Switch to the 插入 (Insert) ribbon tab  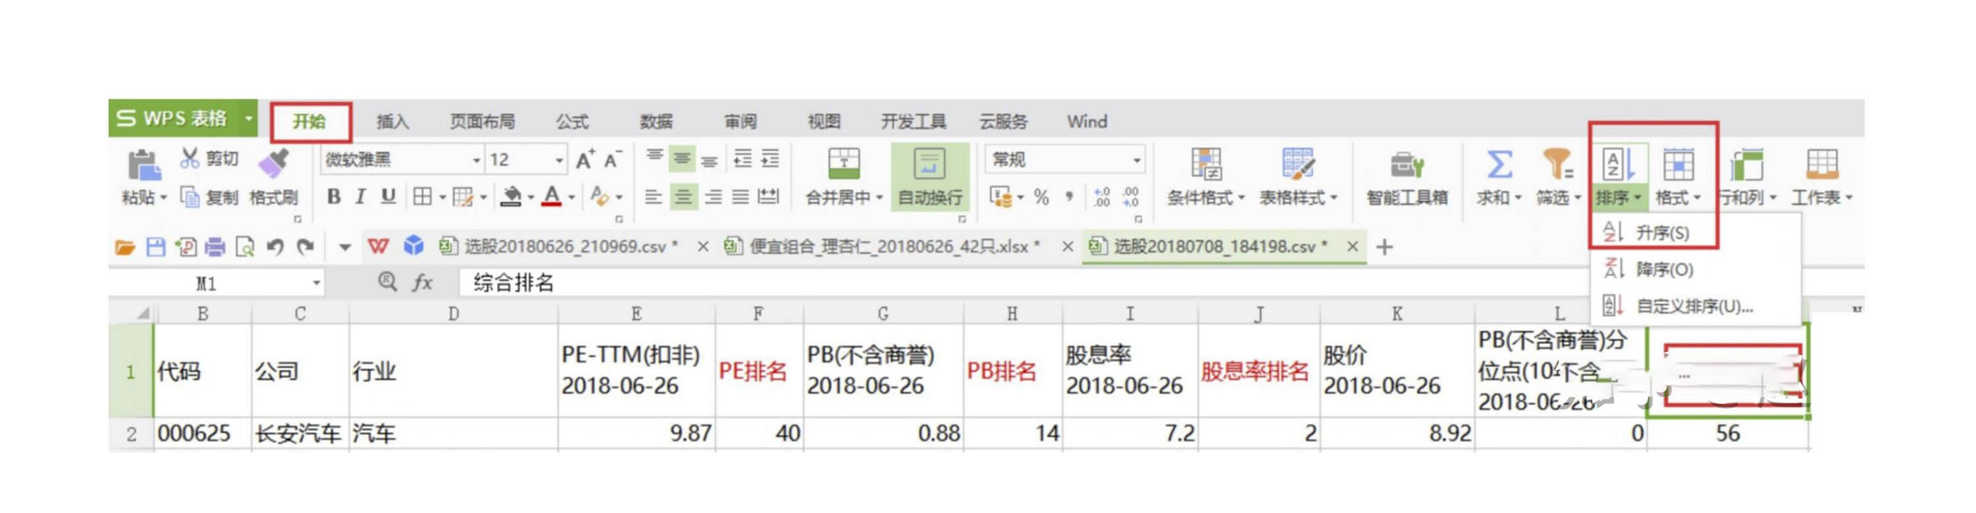pos(393,122)
